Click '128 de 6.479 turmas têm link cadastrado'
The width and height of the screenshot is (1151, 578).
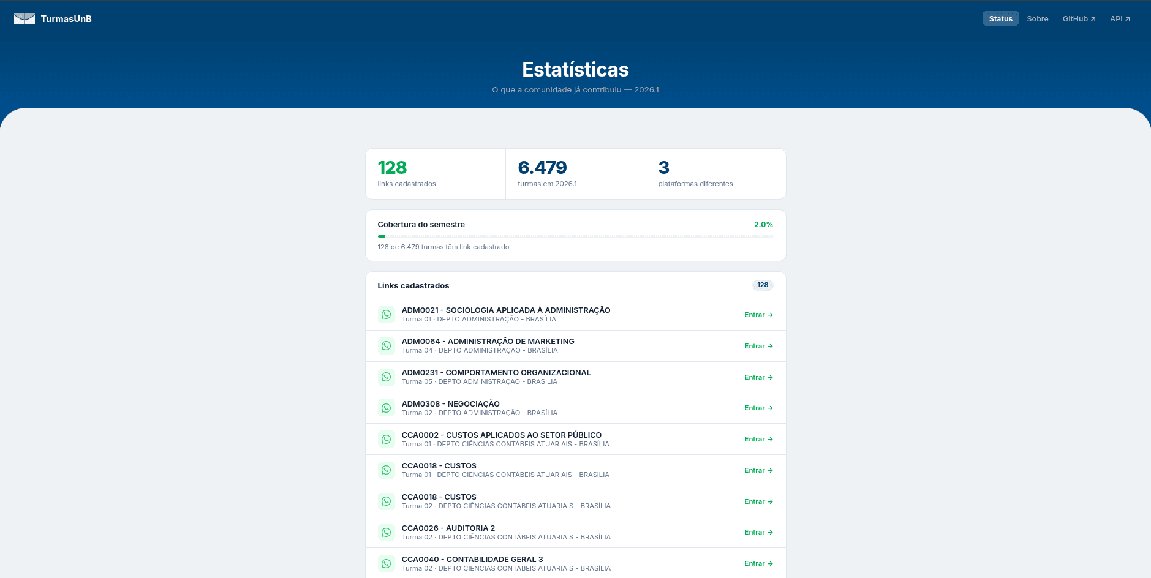(443, 247)
